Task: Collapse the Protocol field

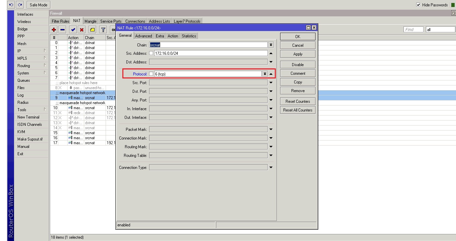Action: 271,74
